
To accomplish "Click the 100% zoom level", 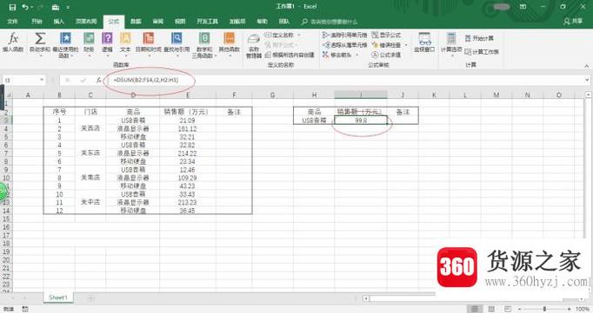I will pyautogui.click(x=583, y=309).
